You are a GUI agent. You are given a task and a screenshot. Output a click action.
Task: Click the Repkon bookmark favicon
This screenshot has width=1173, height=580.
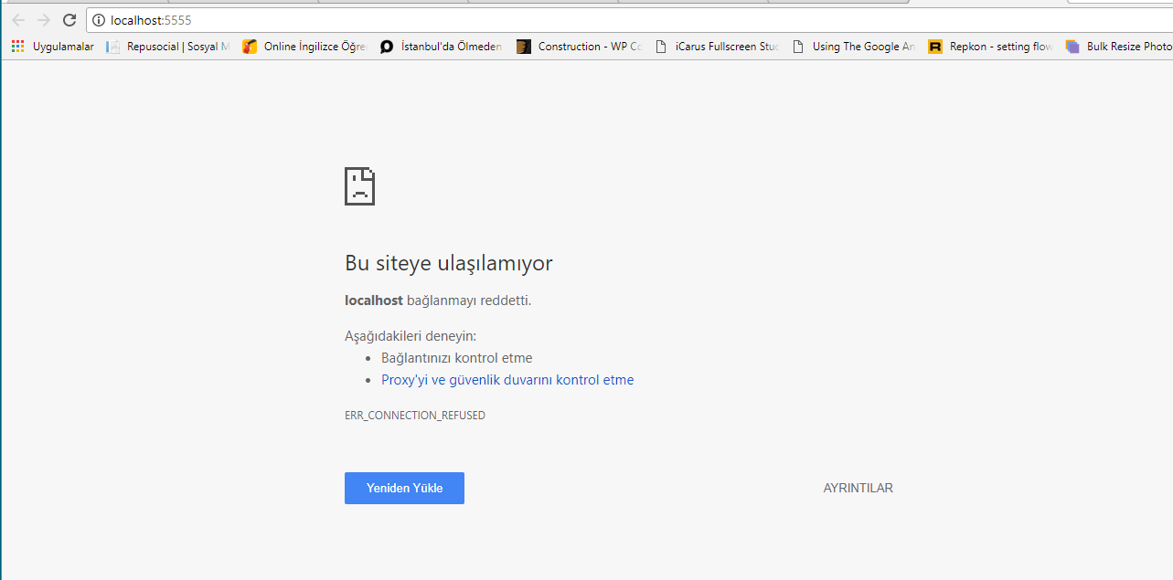click(935, 47)
